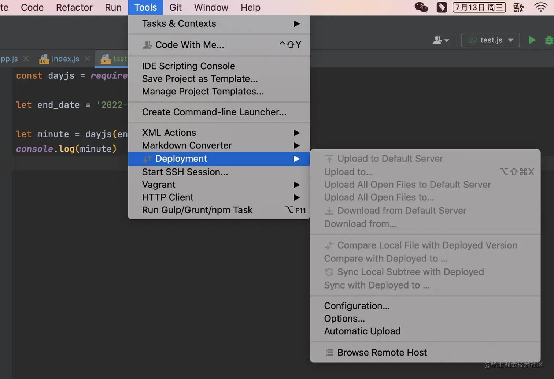Image resolution: width=554 pixels, height=379 pixels.
Task: Open the Wi-Fi status menu
Action: (x=541, y=7)
